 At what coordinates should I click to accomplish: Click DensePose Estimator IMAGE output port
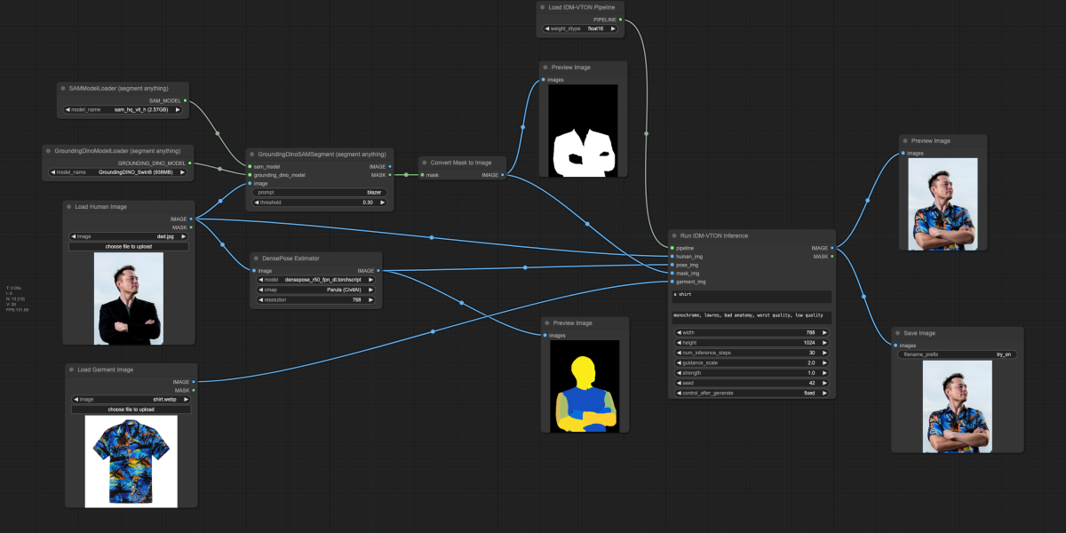[x=378, y=271]
